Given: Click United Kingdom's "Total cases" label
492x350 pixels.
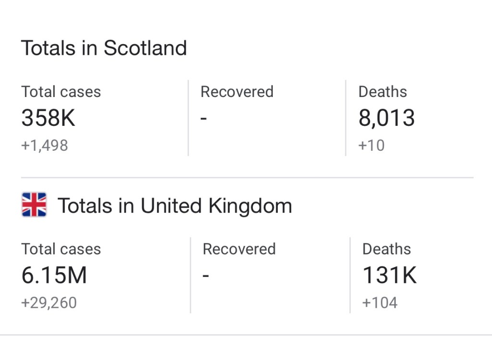Looking at the screenshot, I should (x=61, y=249).
